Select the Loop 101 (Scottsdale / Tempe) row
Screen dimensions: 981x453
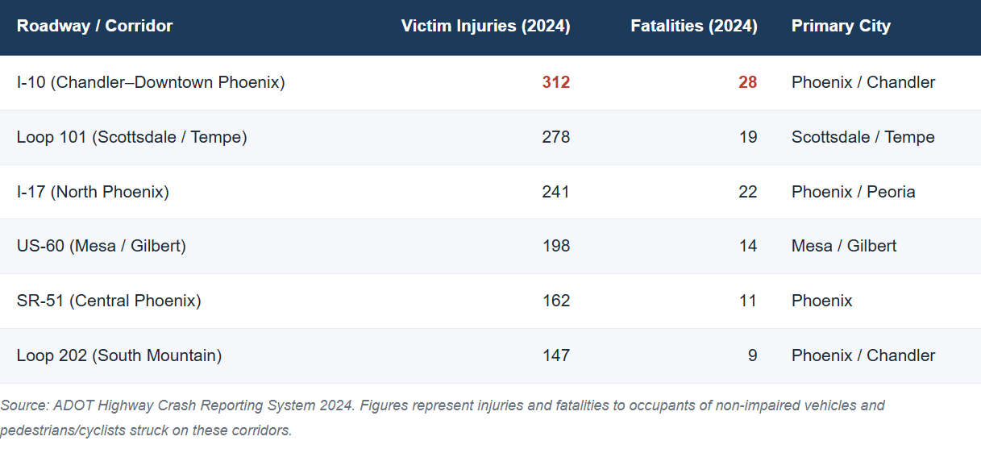point(490,137)
